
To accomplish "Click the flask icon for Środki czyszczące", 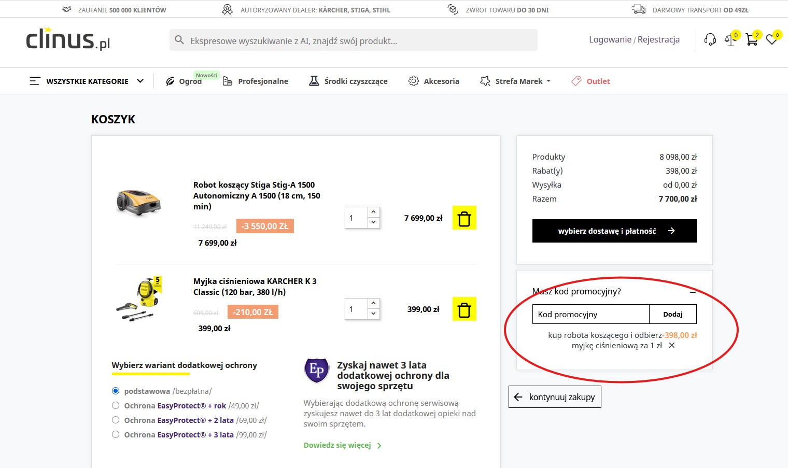I will tap(314, 81).
